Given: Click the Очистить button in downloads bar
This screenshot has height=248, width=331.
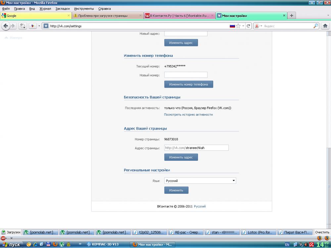Looking at the screenshot, I should 322,232.
